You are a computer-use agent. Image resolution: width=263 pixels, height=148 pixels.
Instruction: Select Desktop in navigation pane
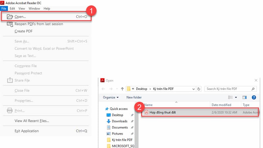point(117,115)
